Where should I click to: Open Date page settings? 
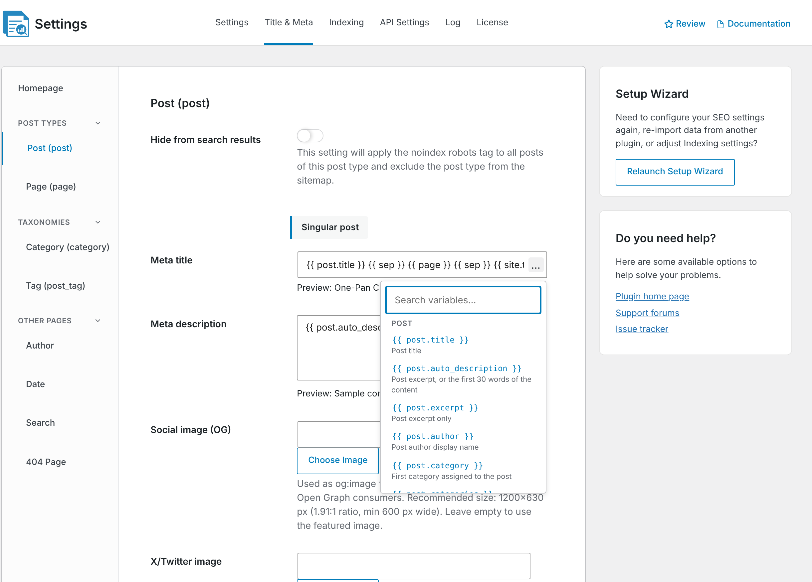point(35,384)
